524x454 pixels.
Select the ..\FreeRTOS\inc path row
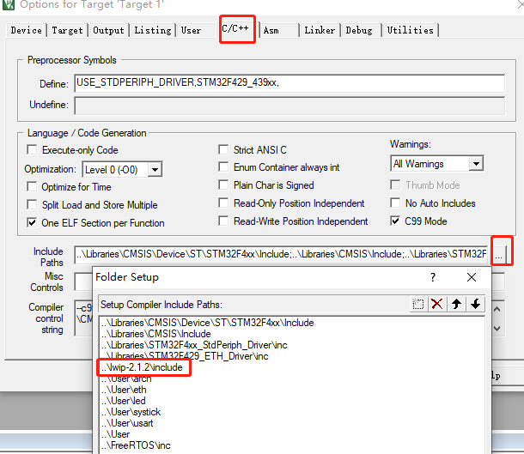point(292,445)
